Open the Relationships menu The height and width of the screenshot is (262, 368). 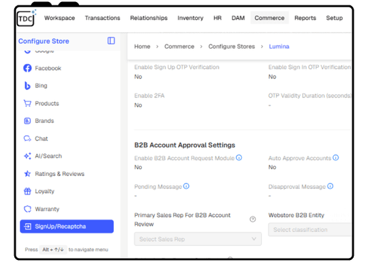(x=149, y=18)
